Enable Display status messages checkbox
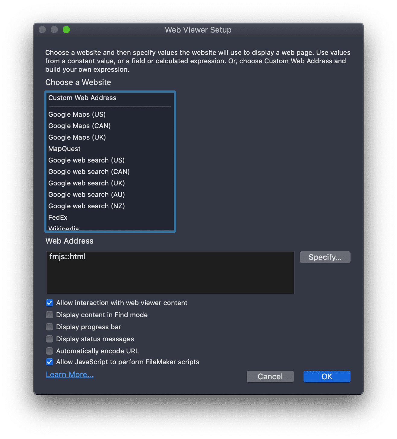The width and height of the screenshot is (397, 439). coord(49,339)
